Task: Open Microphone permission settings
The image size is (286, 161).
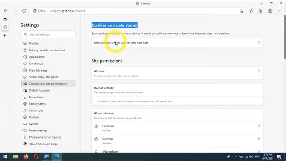Action: [x=177, y=150]
